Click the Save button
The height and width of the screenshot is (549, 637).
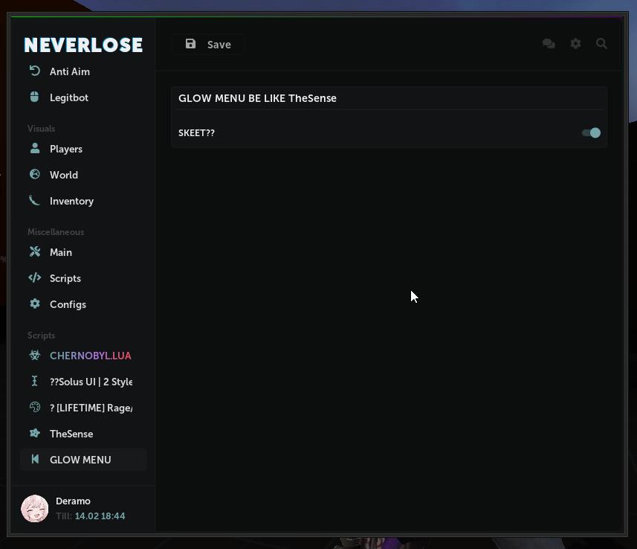click(208, 44)
